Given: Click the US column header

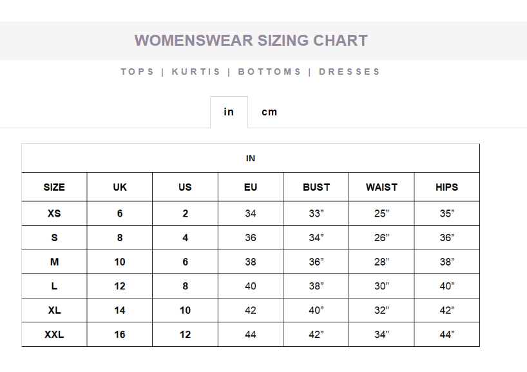Looking at the screenshot, I should pyautogui.click(x=185, y=187).
